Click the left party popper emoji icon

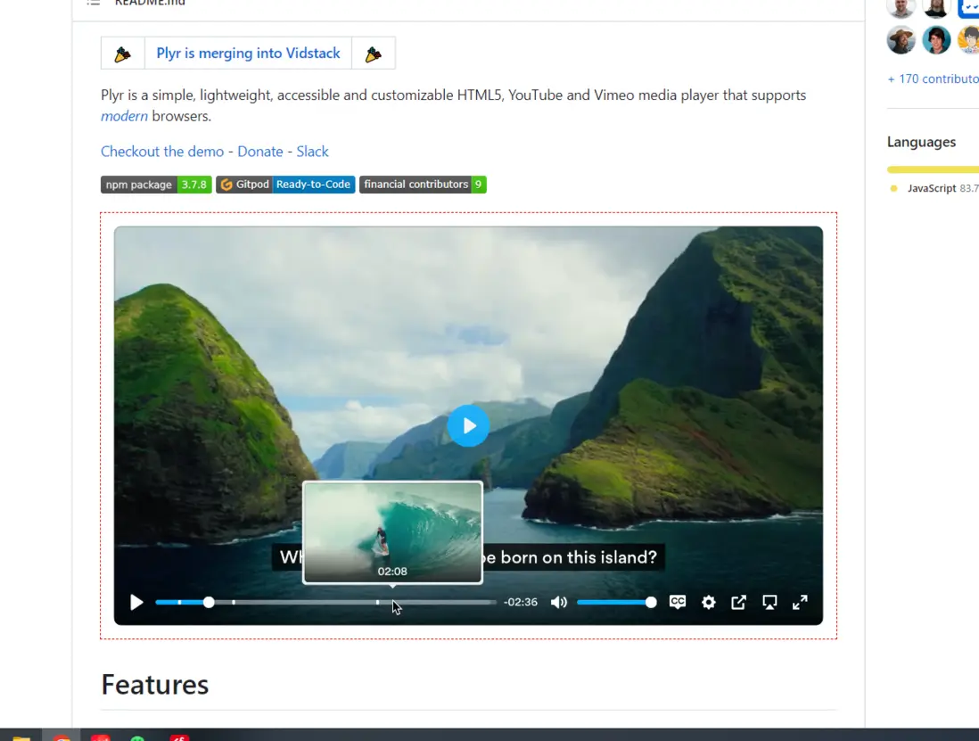click(123, 54)
